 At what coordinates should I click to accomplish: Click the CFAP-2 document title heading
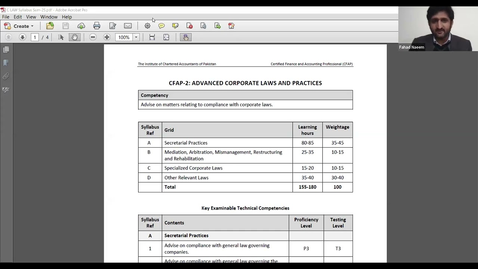(245, 83)
